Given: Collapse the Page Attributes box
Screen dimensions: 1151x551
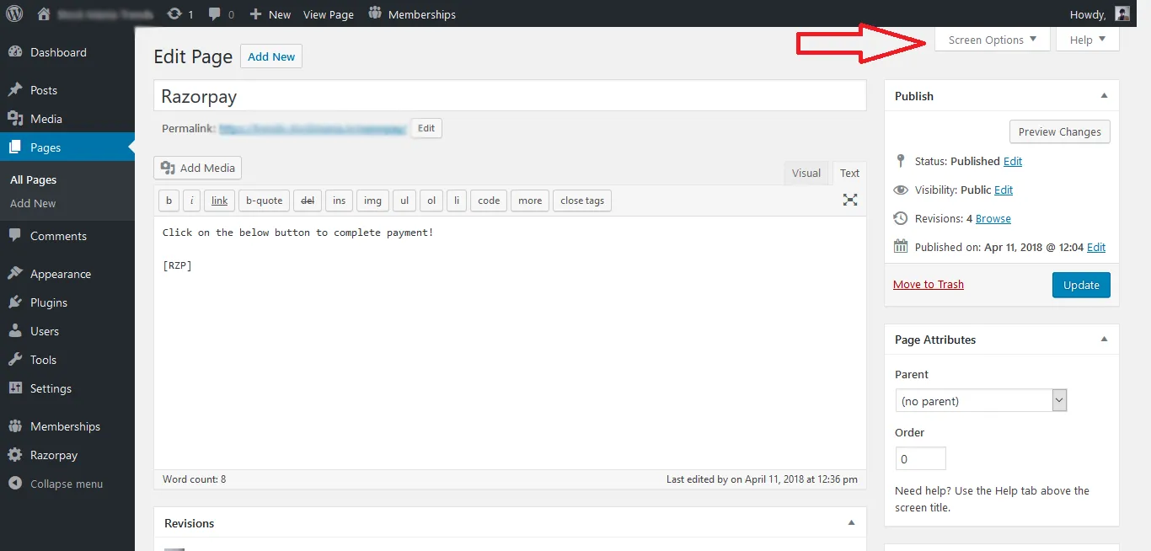Looking at the screenshot, I should pyautogui.click(x=1104, y=340).
